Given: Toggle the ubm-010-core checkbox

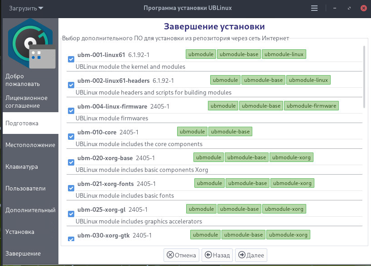Looking at the screenshot, I should [x=71, y=136].
